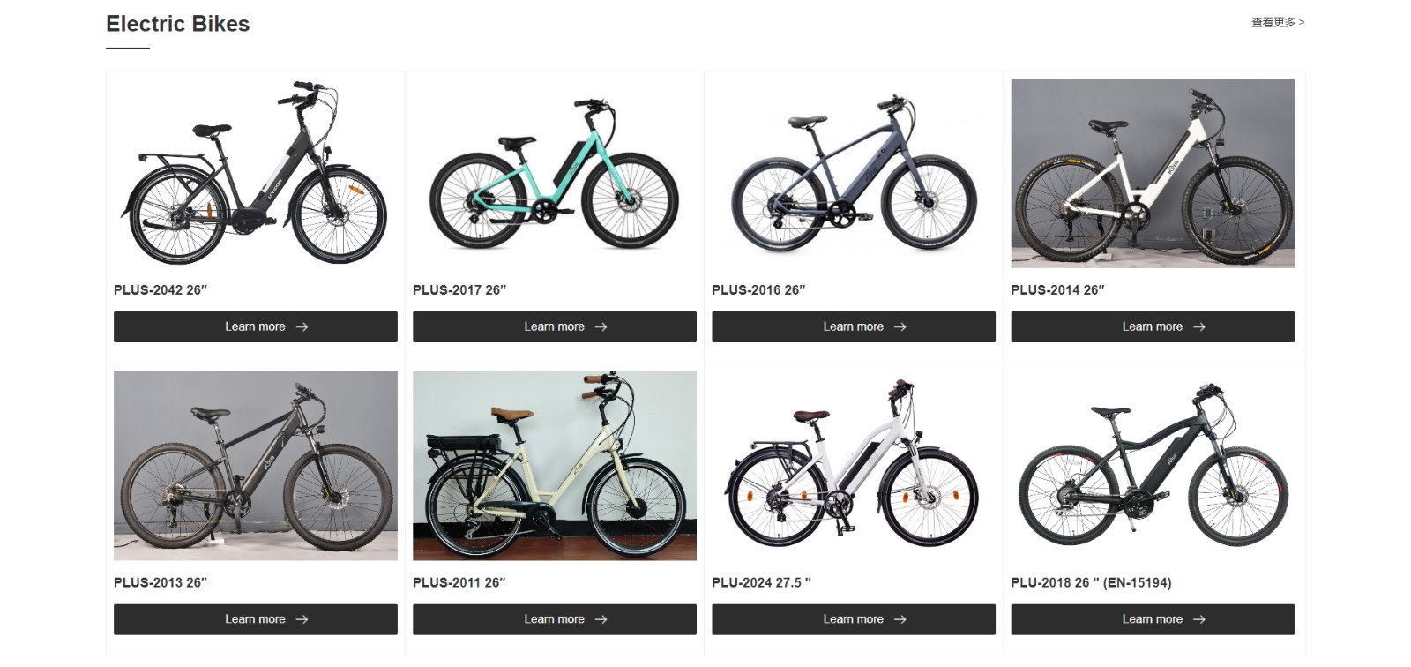
Task: Click the arrow icon on PLU-2024 Learn more
Action: coord(900,619)
